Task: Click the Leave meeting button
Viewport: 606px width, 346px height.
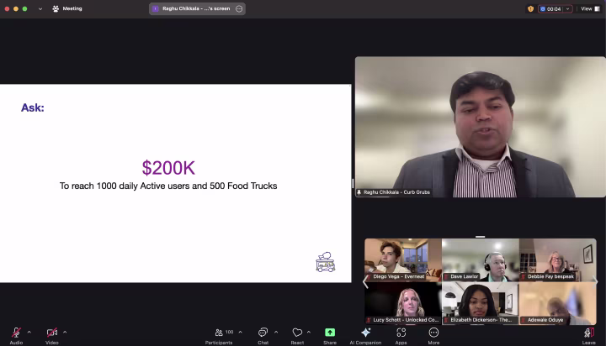Action: [588, 335]
